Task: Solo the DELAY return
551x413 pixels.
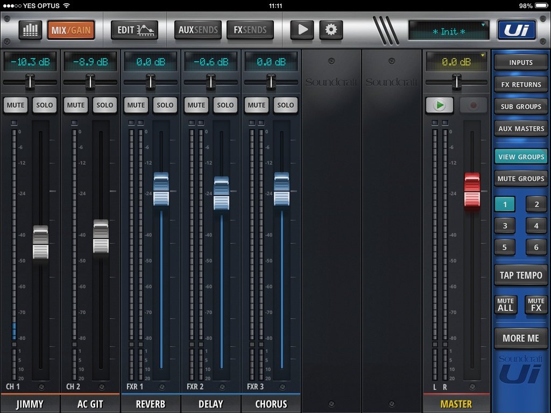Action: coord(225,105)
